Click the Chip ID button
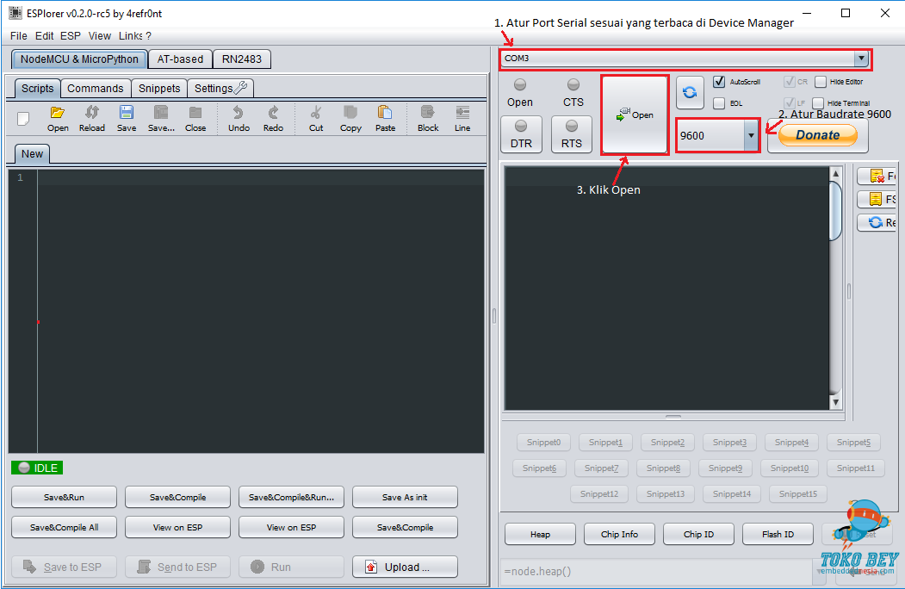The image size is (905, 589). (698, 534)
